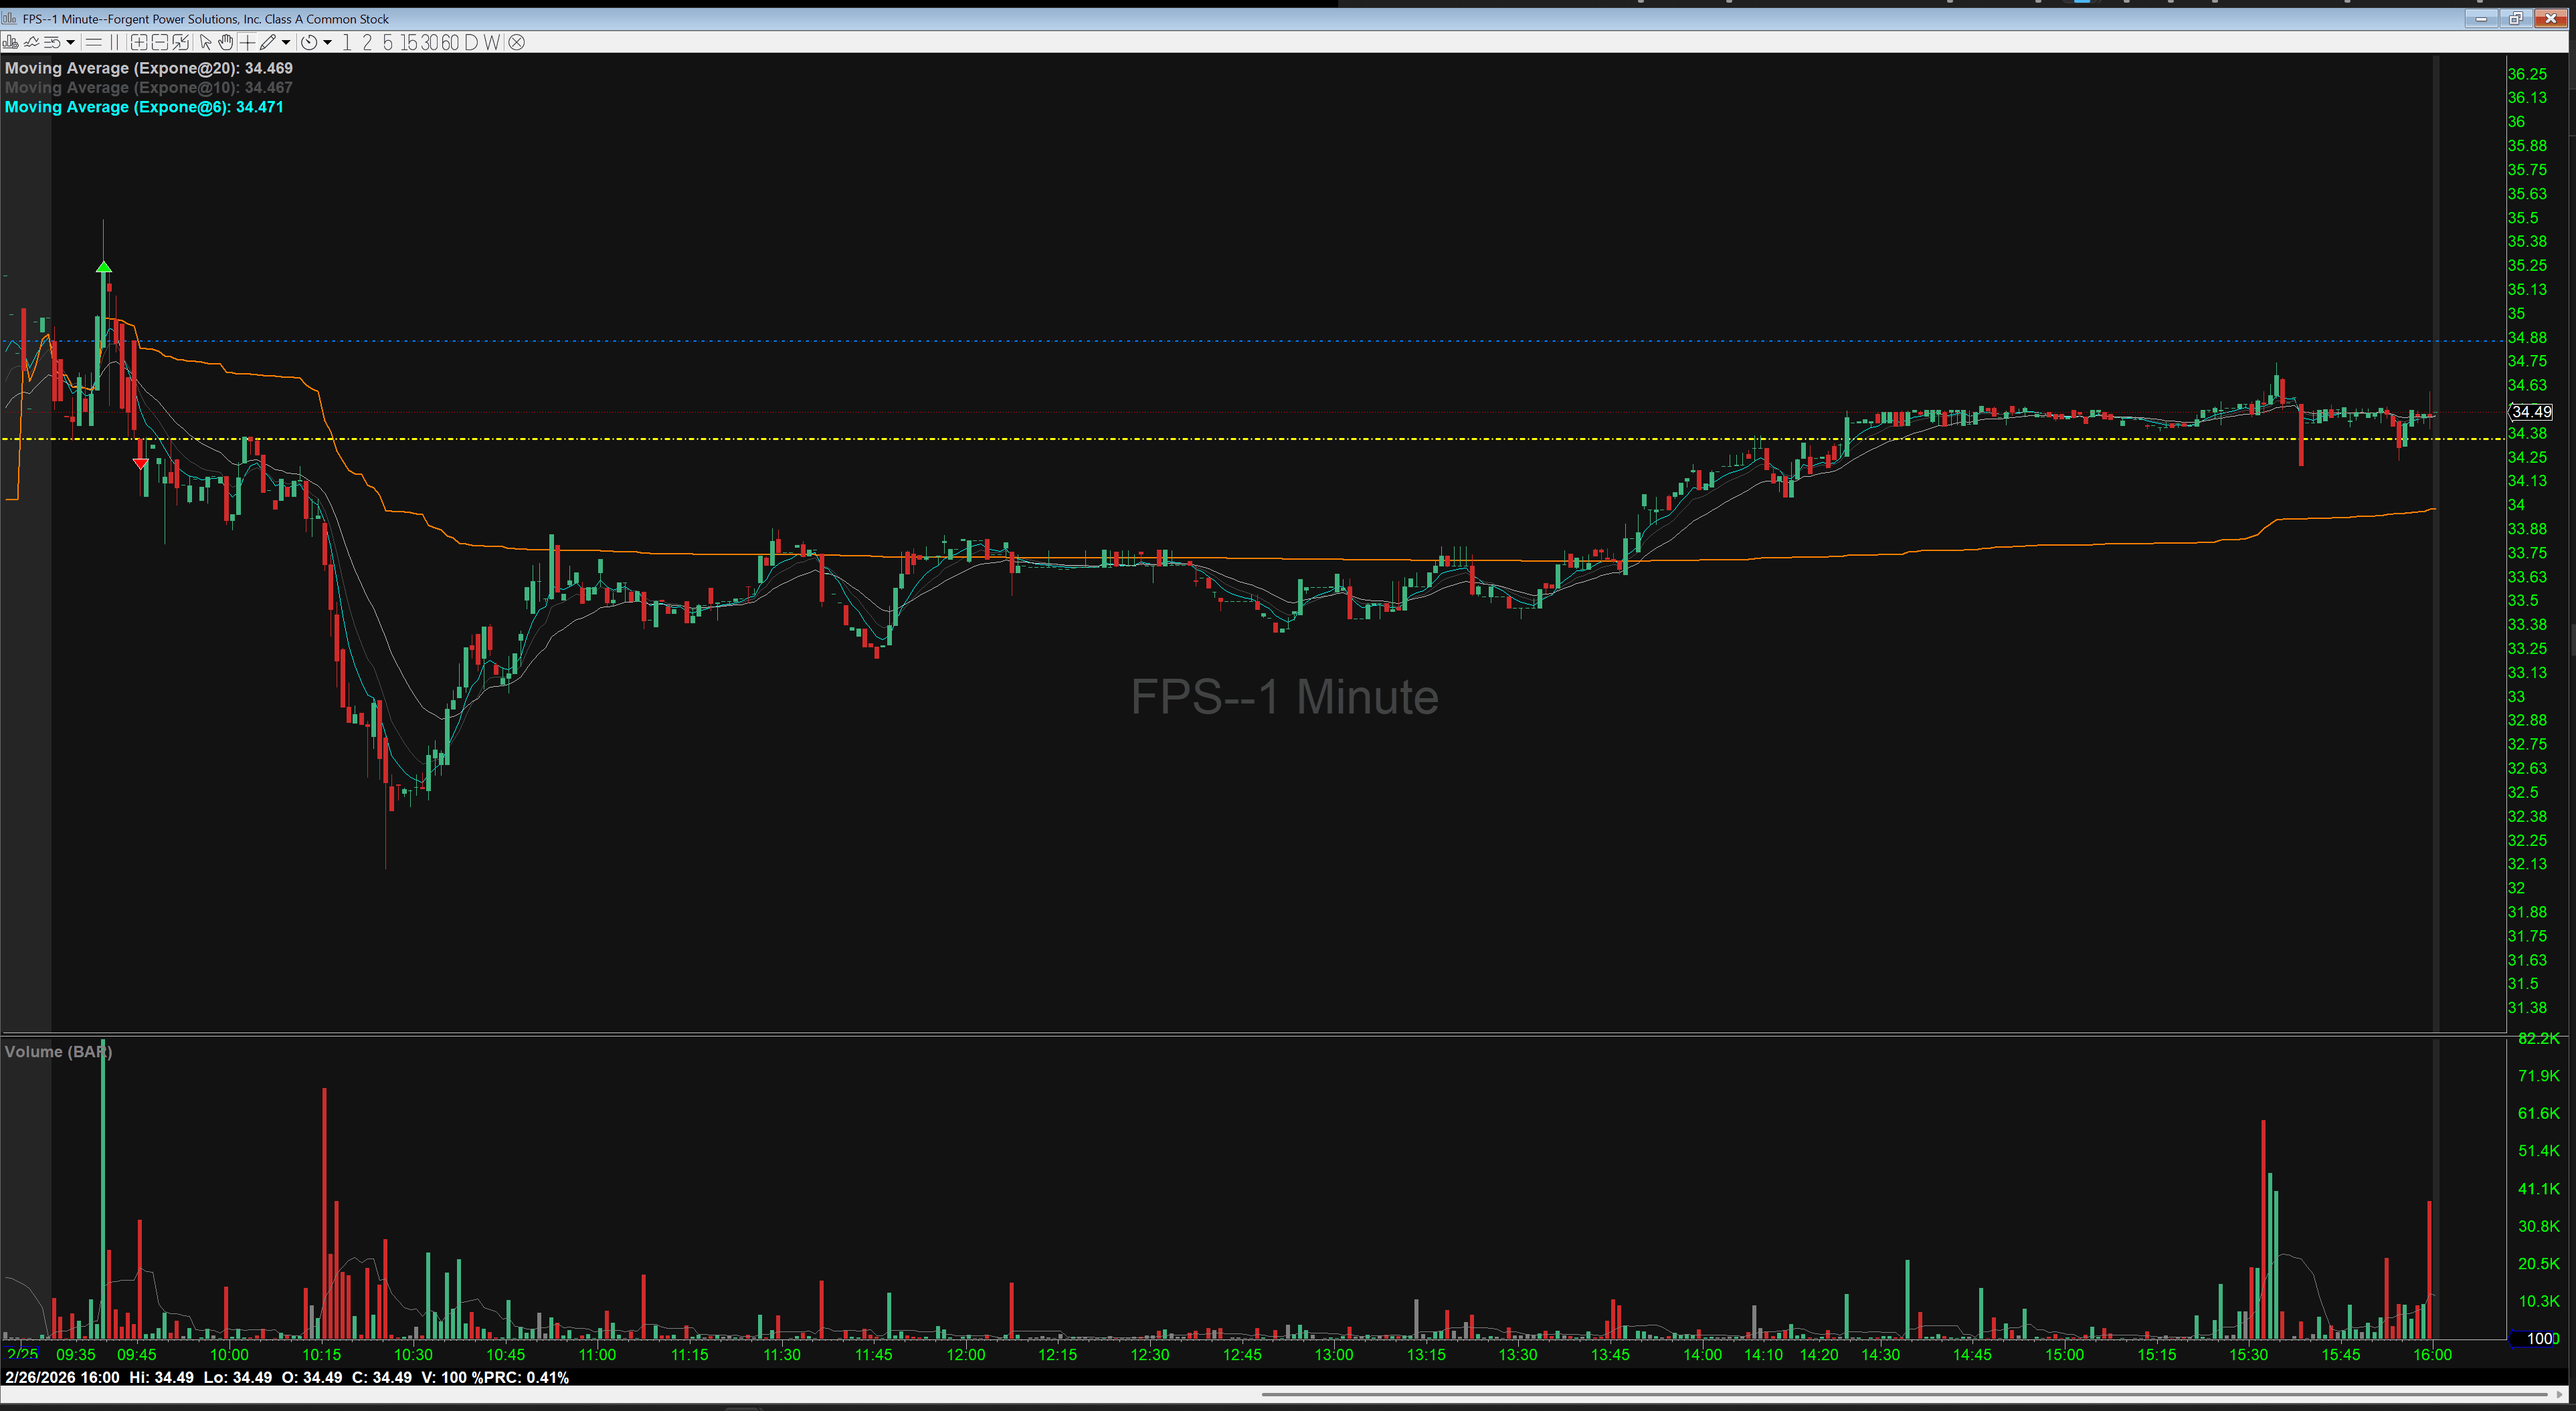Open the clock interval dropdown arrow
The image size is (2576, 1411).
pyautogui.click(x=327, y=42)
